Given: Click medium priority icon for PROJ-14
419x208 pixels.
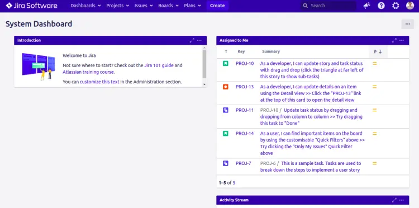Looking at the screenshot, I should (375, 134).
